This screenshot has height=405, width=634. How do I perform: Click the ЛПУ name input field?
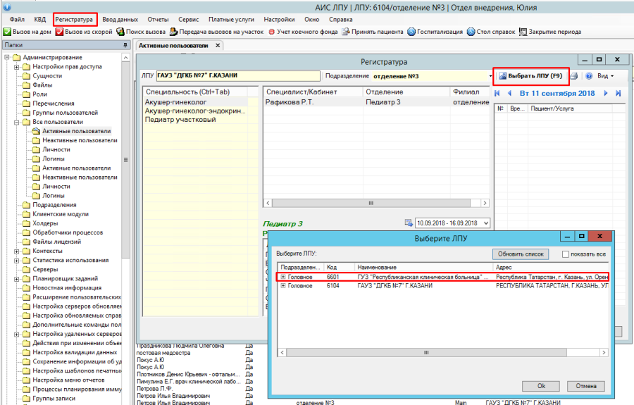(238, 75)
